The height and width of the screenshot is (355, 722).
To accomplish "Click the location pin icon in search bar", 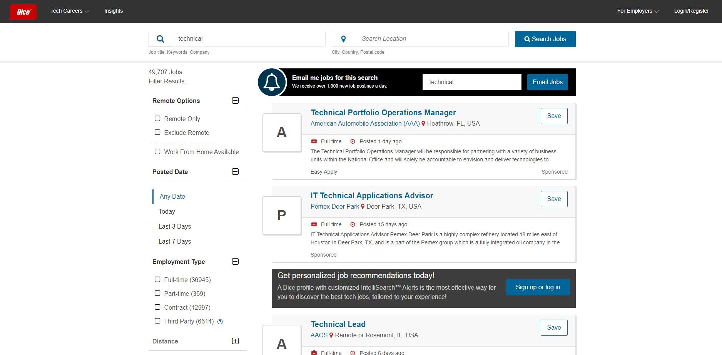I will 344,39.
